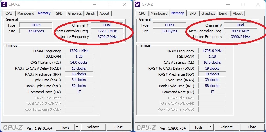
Task: Click the Close button in the left window
Action: pyautogui.click(x=119, y=127)
